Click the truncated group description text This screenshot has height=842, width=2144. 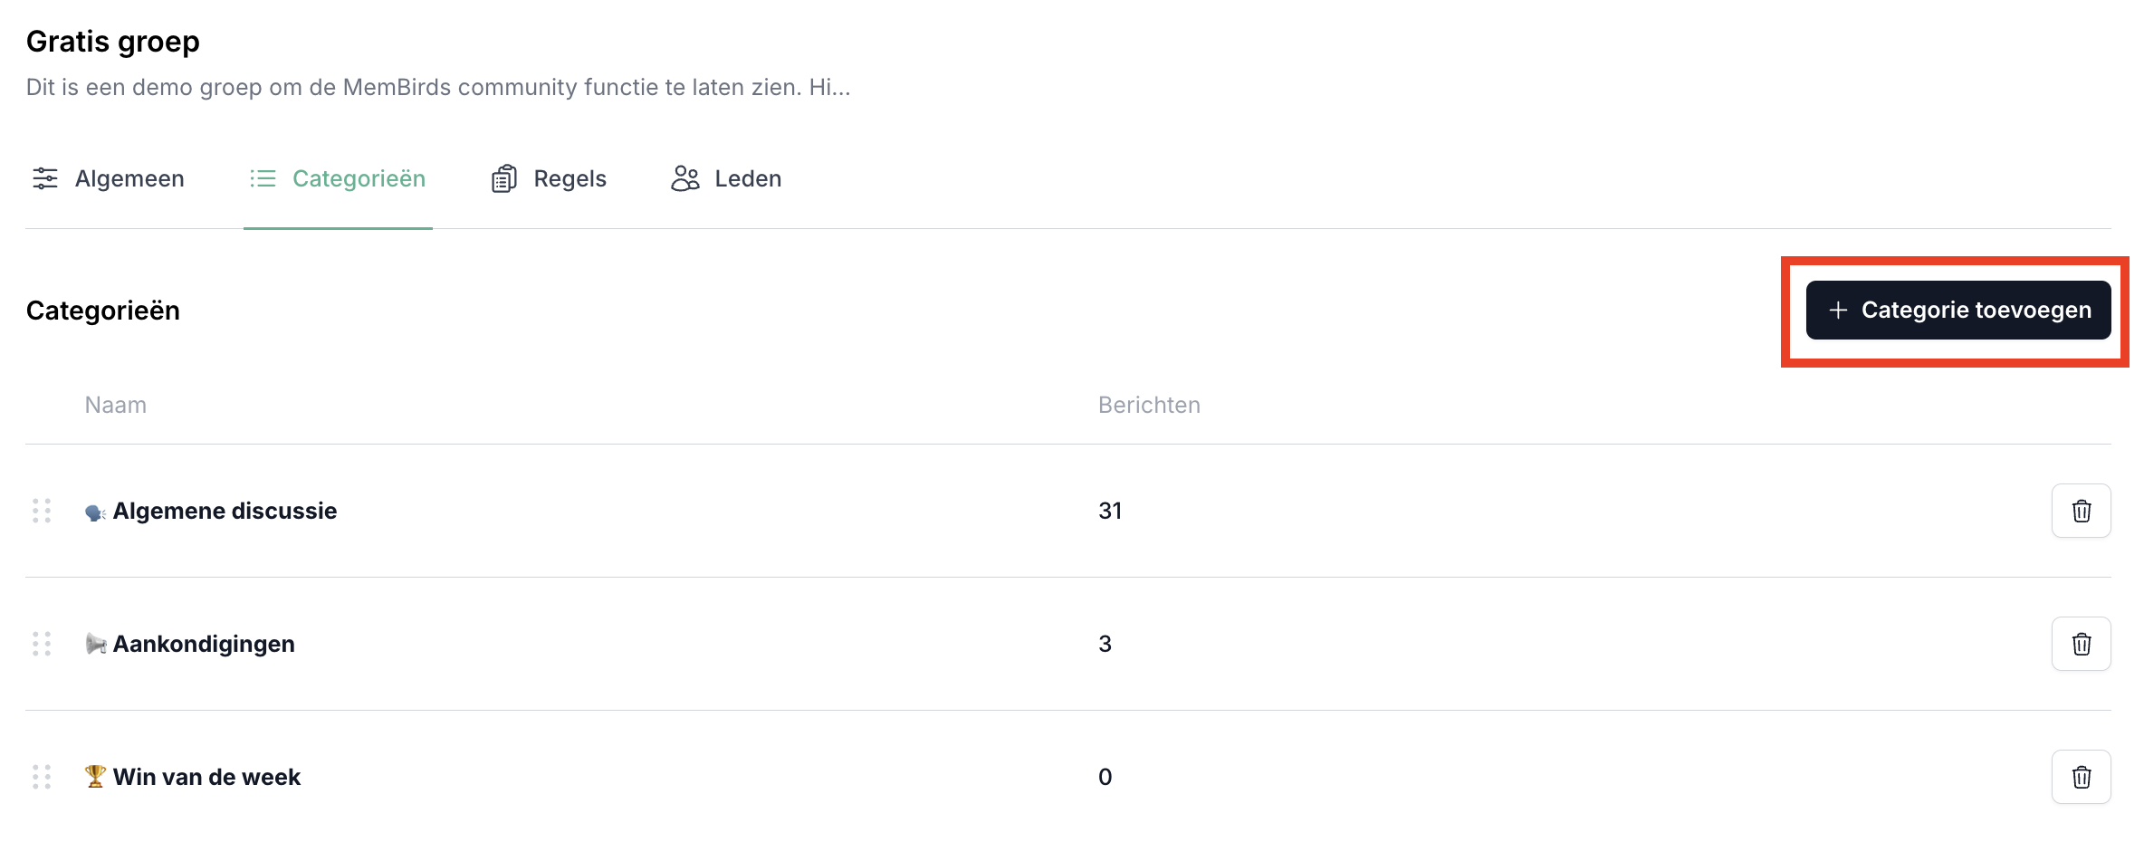(438, 87)
